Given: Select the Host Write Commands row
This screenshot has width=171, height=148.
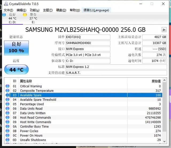Looking at the screenshot, I should (83, 122).
